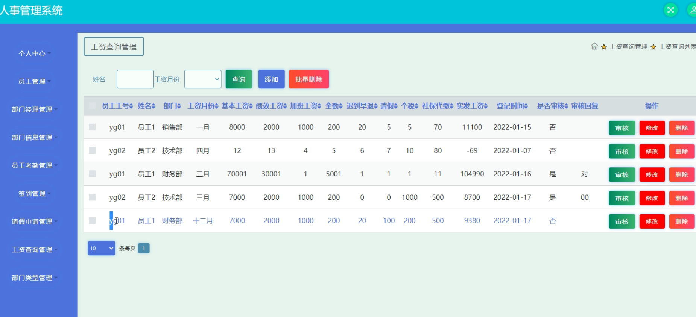The image size is (696, 317).
Task: Click the 工资查询列表 breadcrumb link
Action: point(677,46)
